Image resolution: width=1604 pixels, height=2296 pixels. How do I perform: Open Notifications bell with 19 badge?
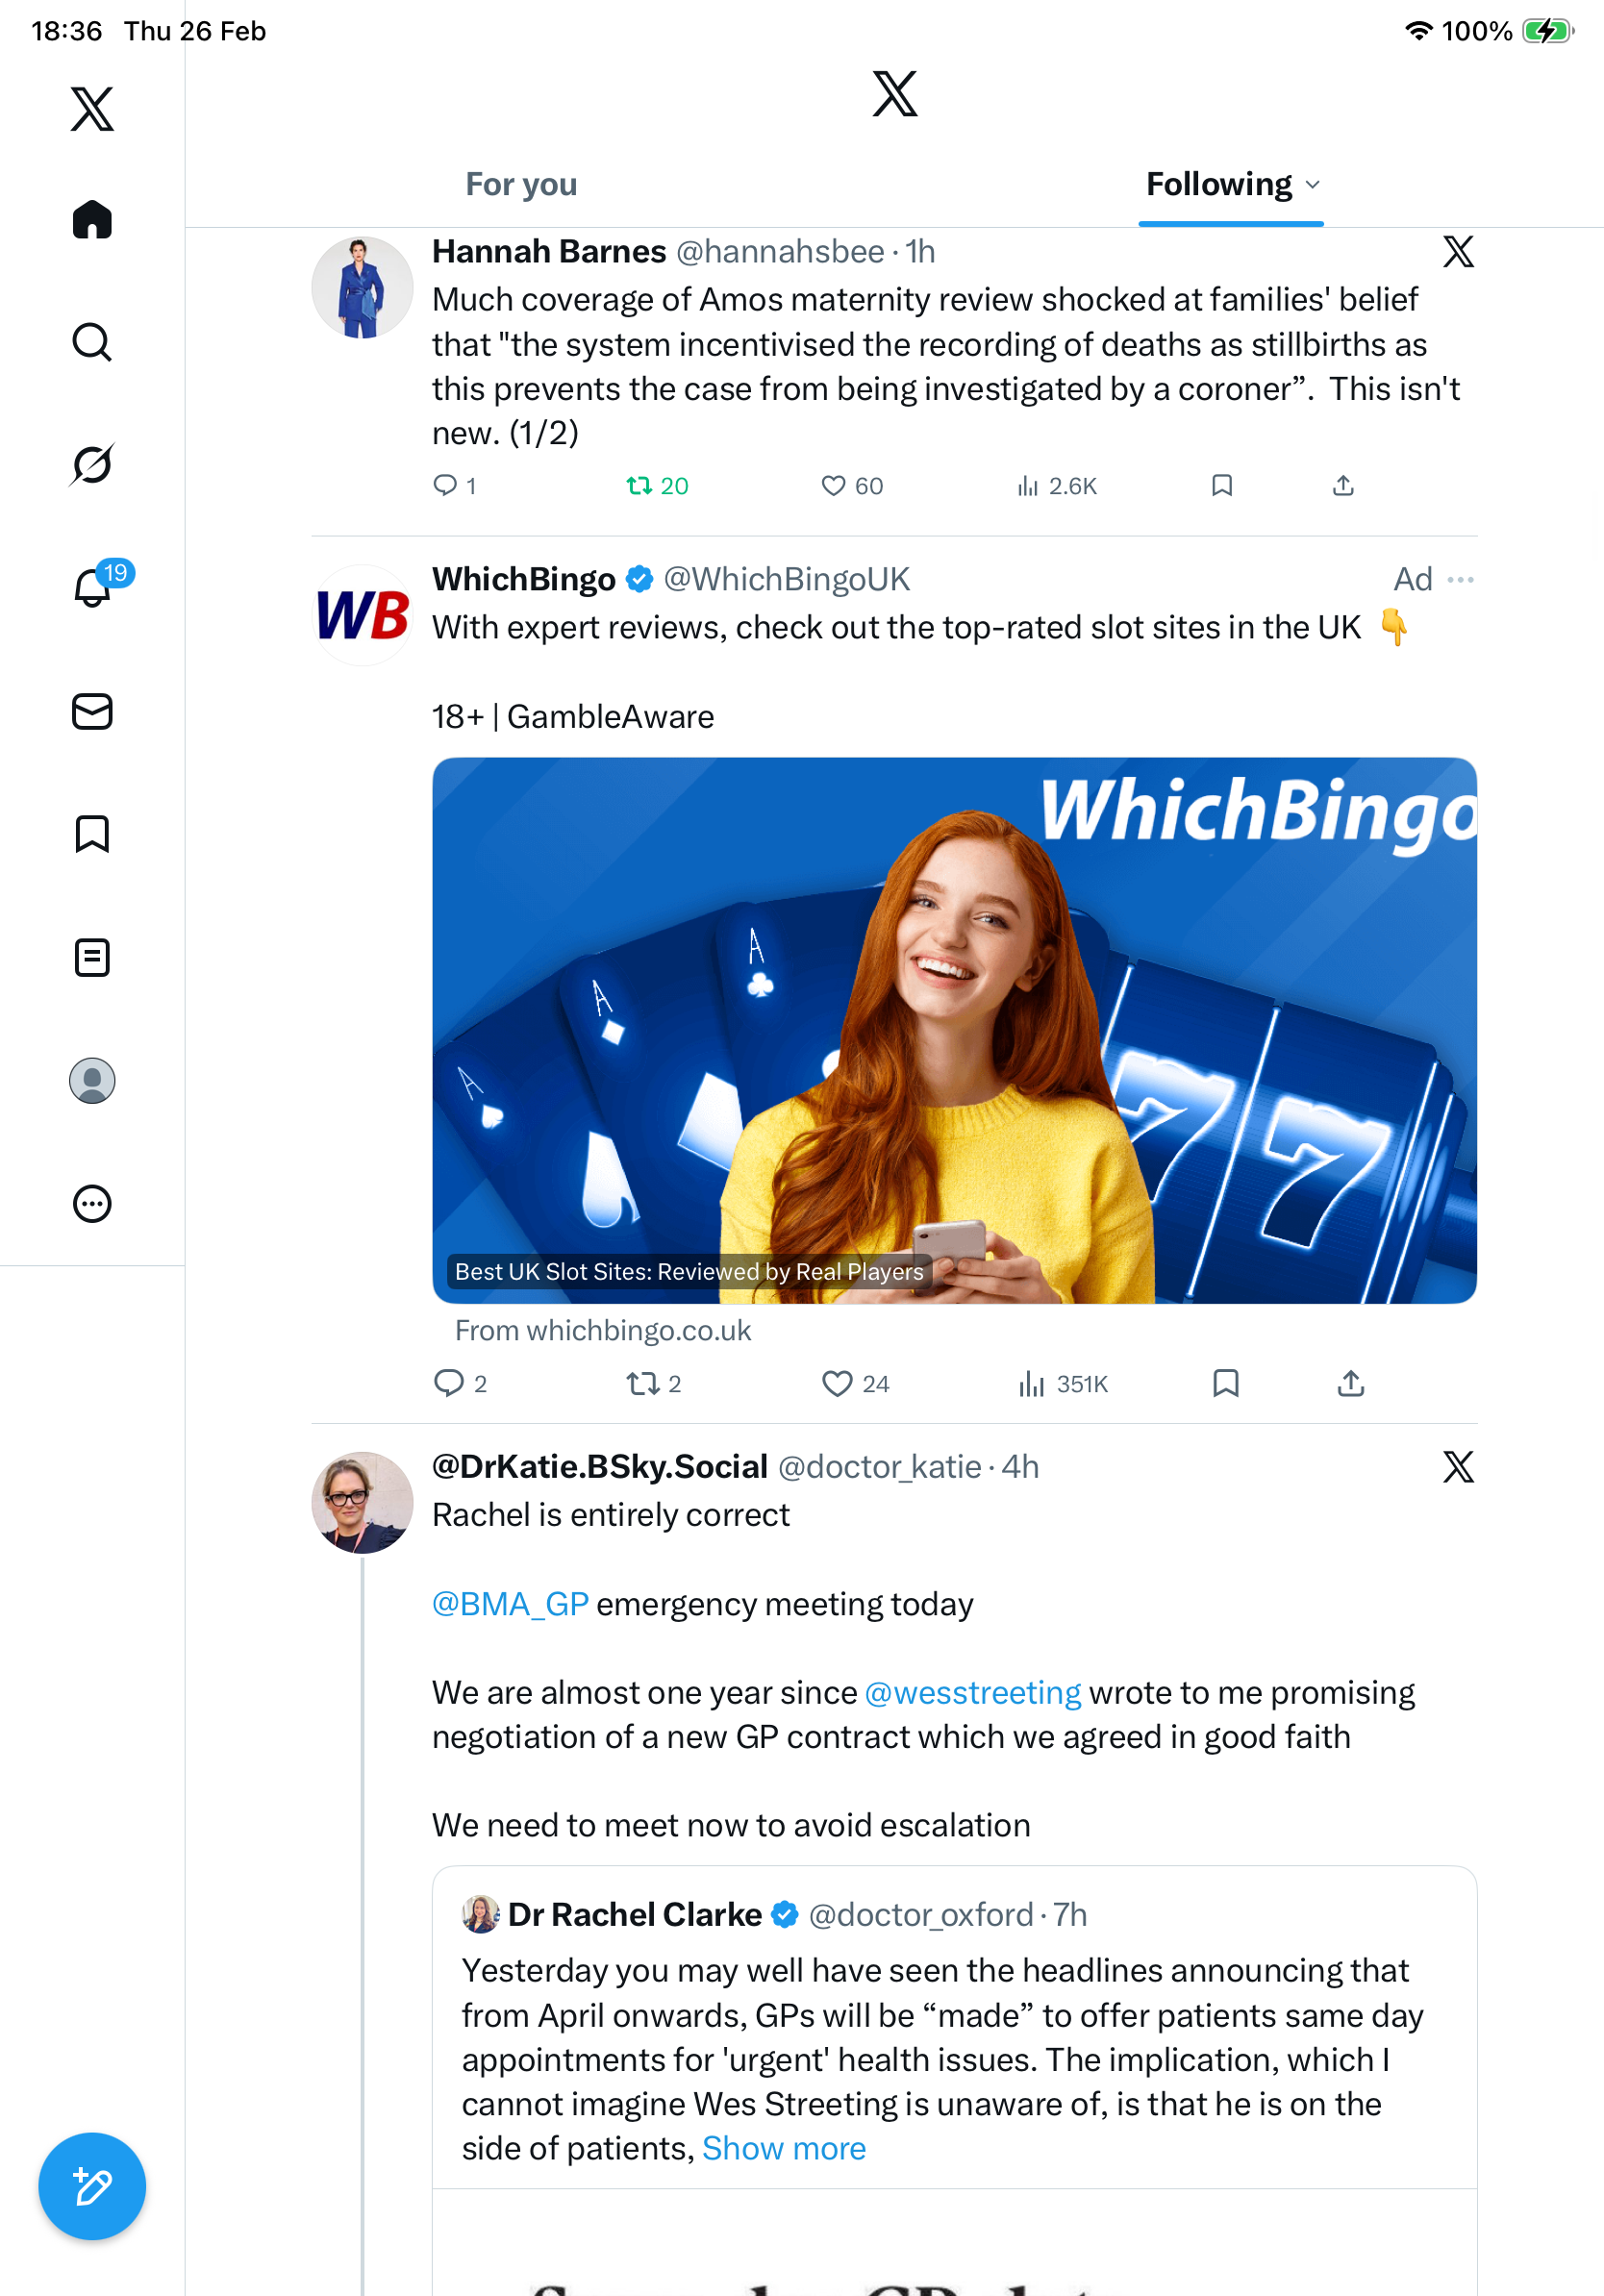(x=94, y=587)
